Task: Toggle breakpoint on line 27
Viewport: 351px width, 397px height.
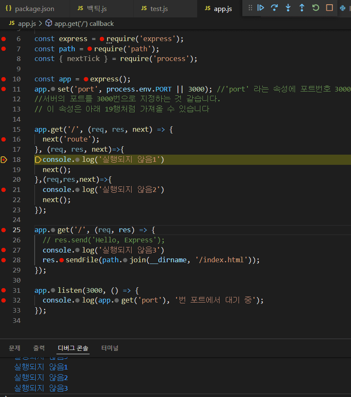Action: (x=3, y=250)
